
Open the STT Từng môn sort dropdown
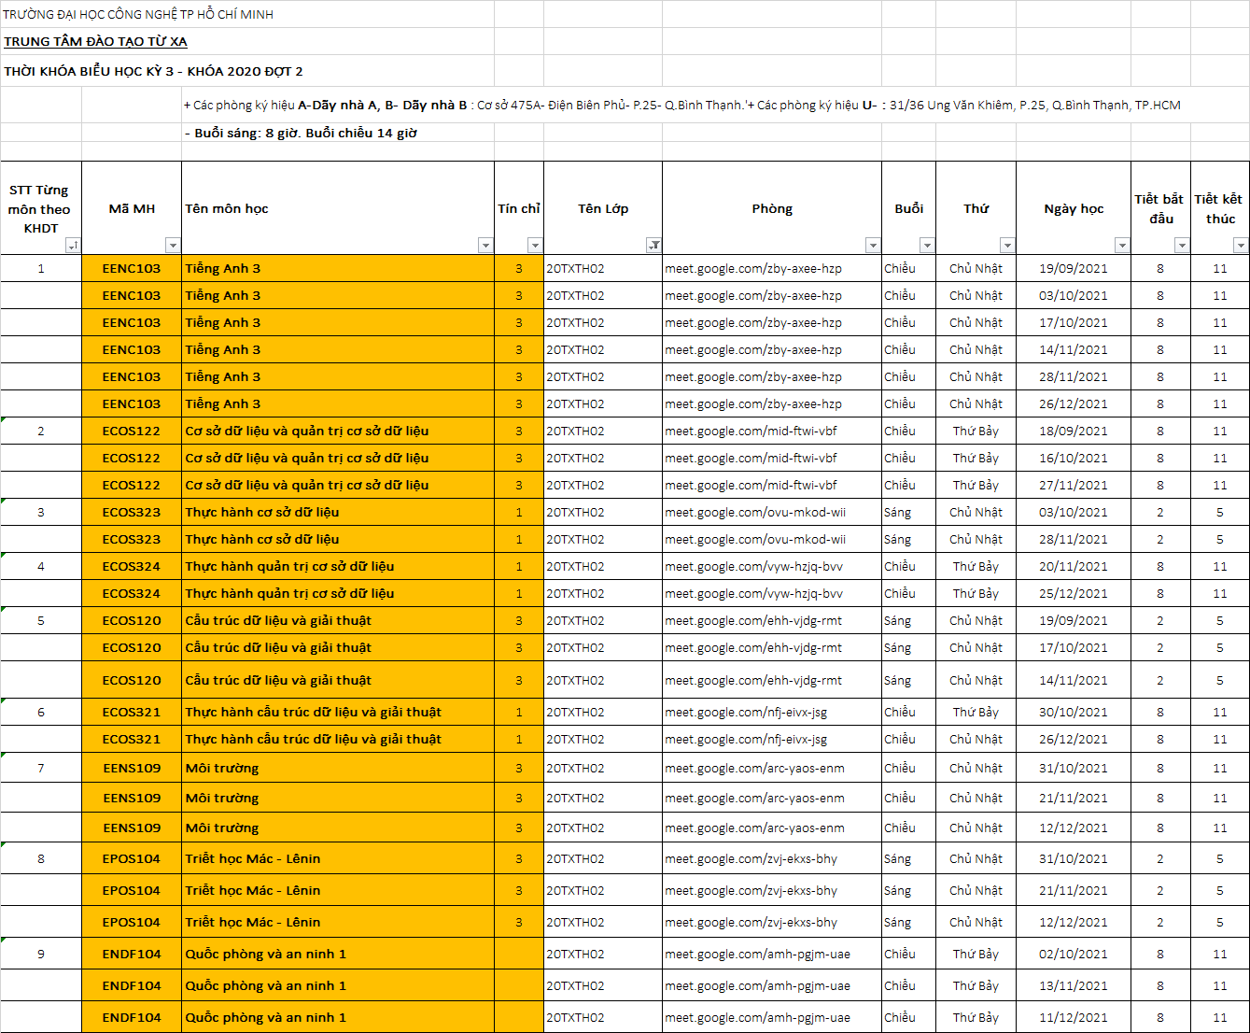(x=73, y=246)
